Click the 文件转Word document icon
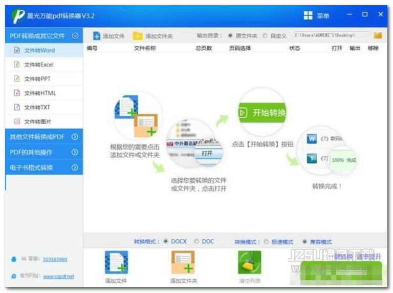 (17, 50)
